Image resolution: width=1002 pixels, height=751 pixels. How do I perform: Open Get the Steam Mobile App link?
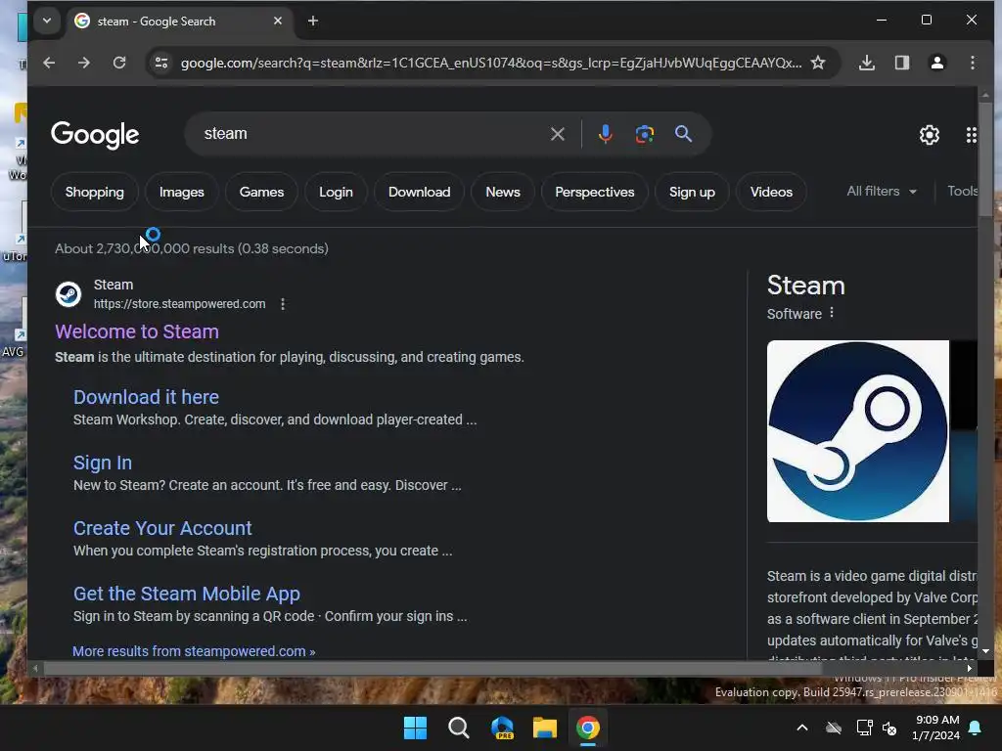(187, 594)
